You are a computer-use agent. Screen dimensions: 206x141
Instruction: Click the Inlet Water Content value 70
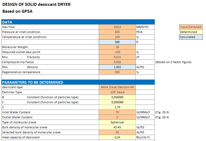117,112
